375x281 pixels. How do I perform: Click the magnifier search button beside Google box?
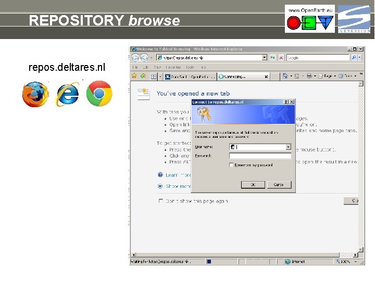pos(354,58)
